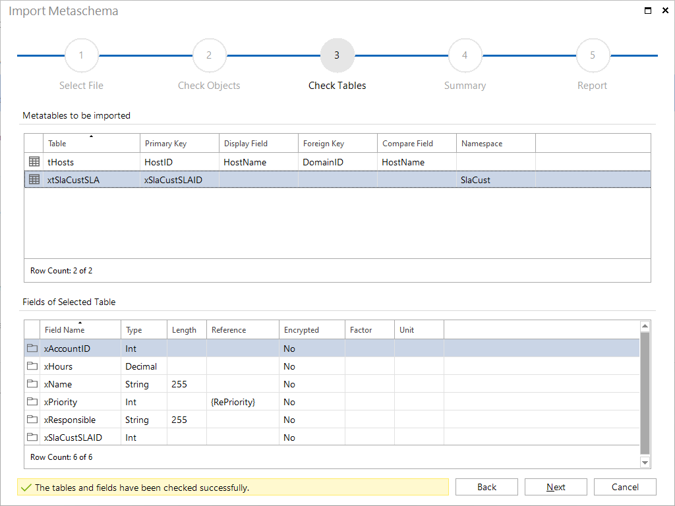Select the xHours field name
This screenshot has height=506, width=675.
pyautogui.click(x=58, y=366)
